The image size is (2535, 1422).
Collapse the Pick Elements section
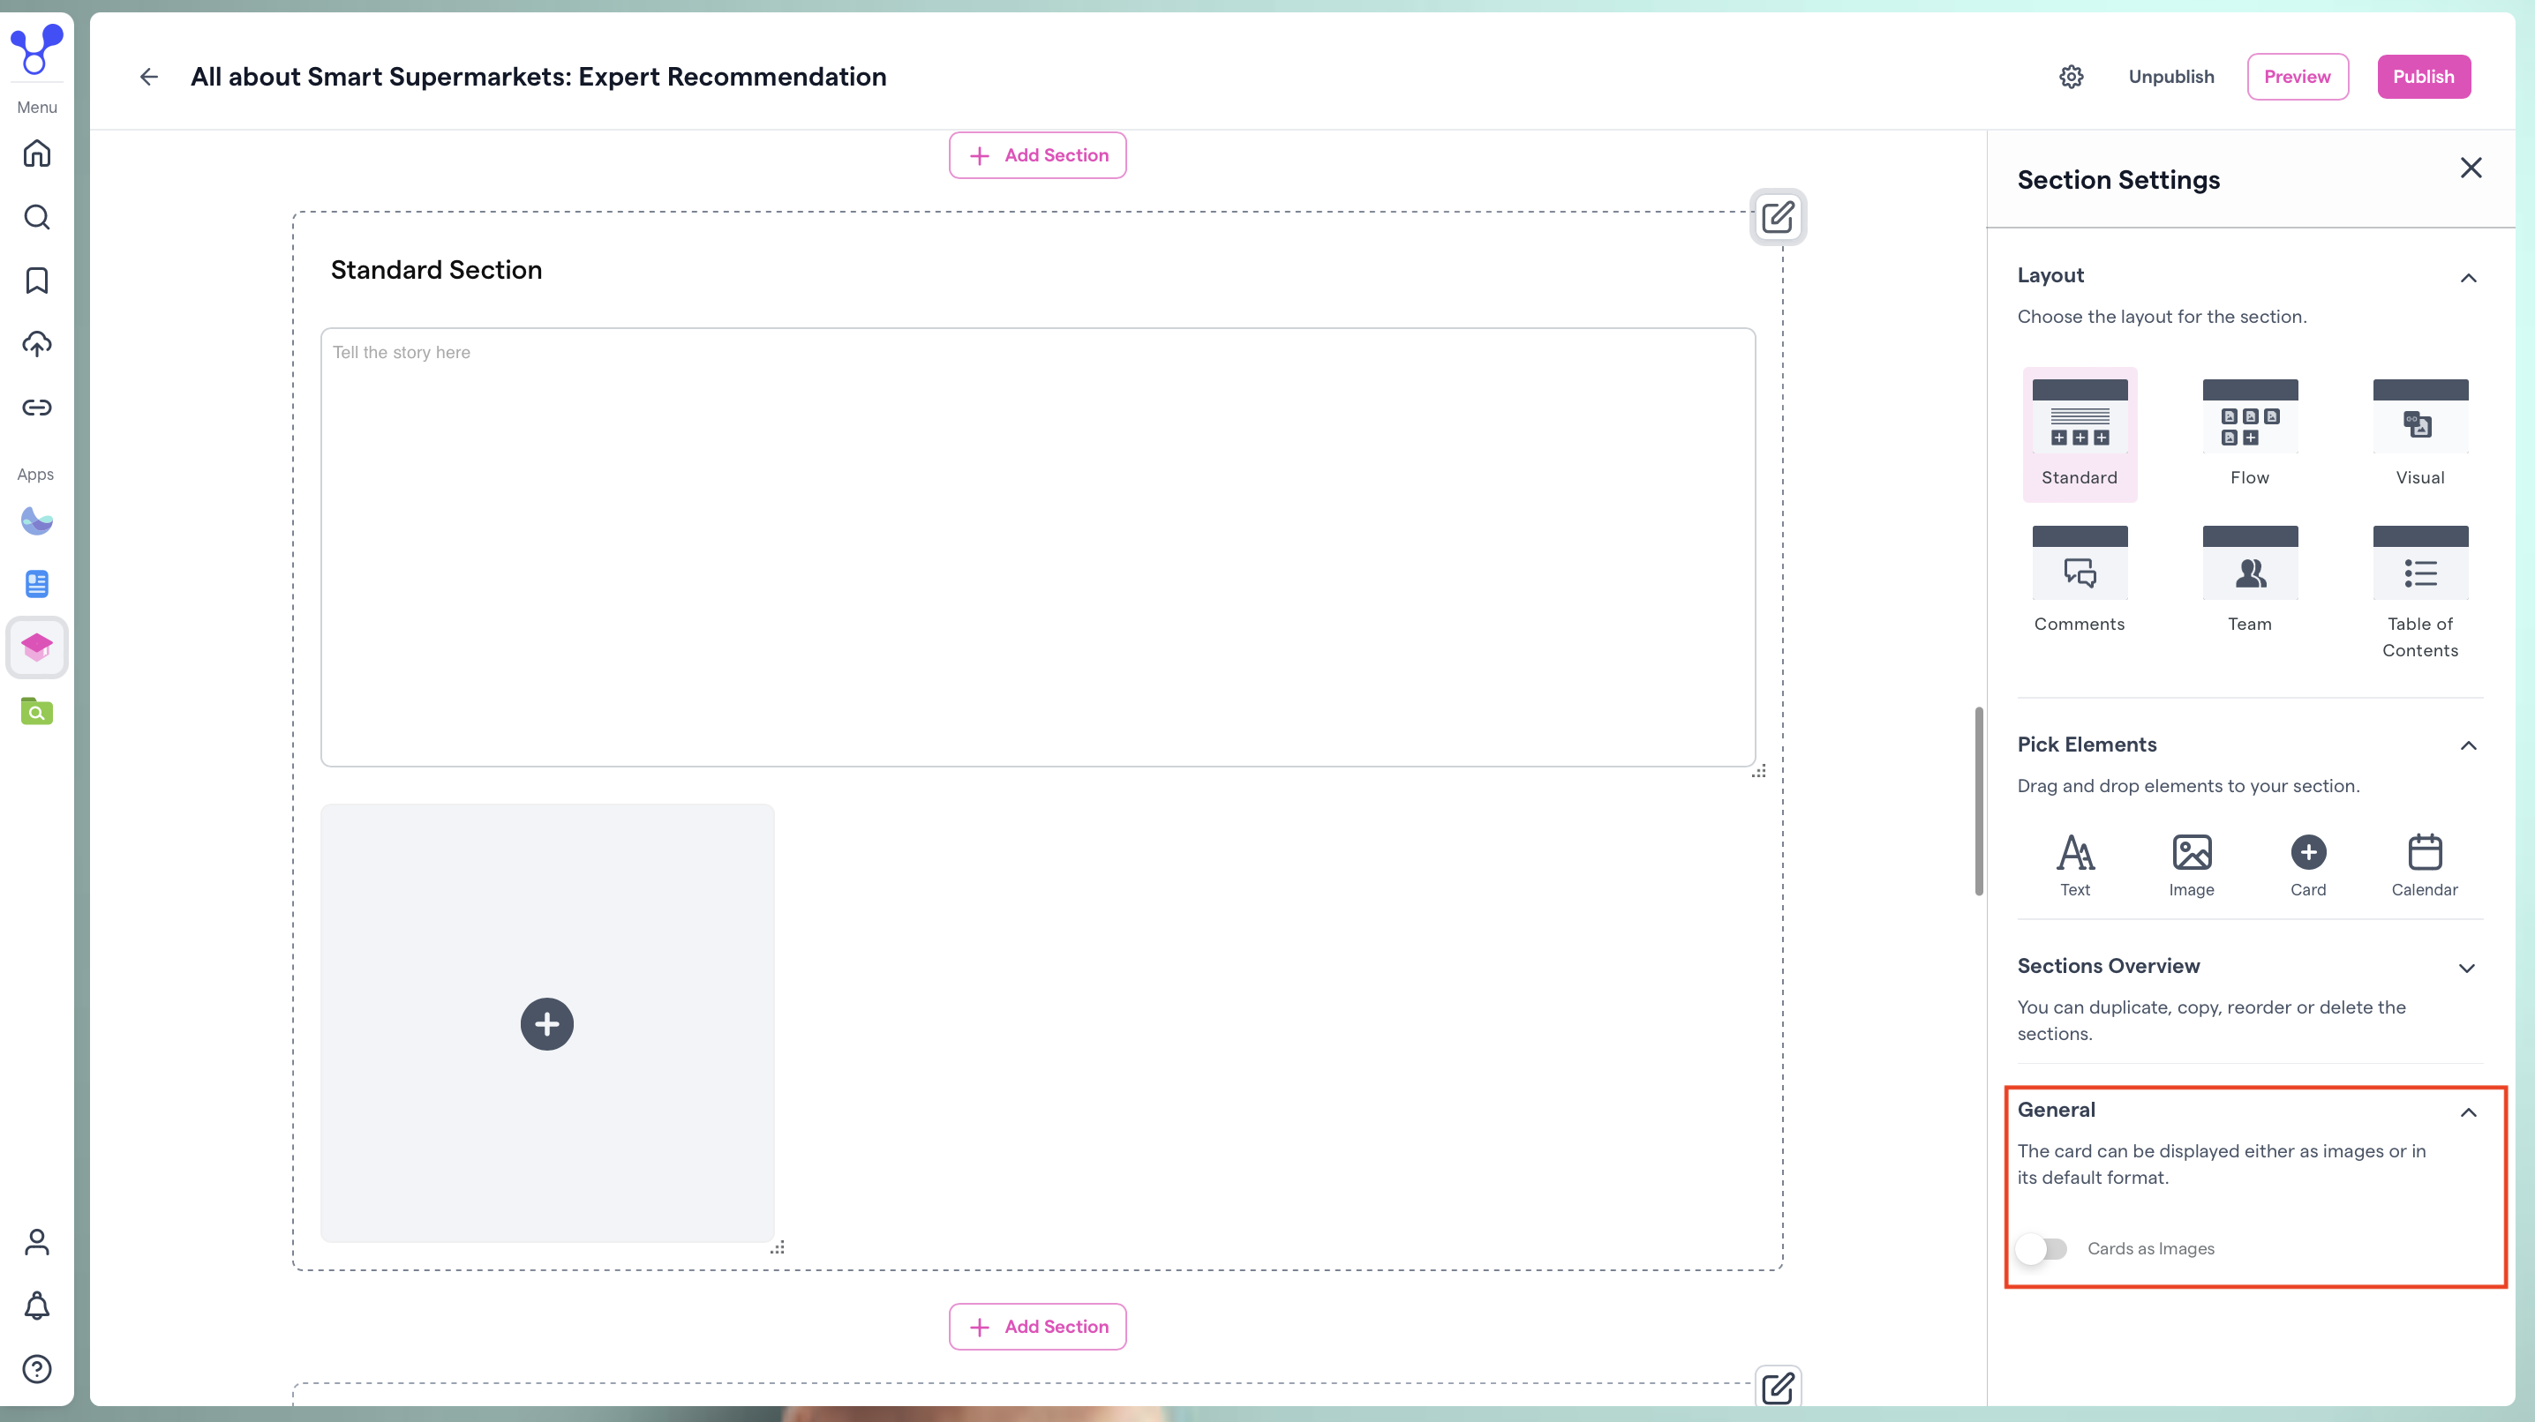point(2468,745)
